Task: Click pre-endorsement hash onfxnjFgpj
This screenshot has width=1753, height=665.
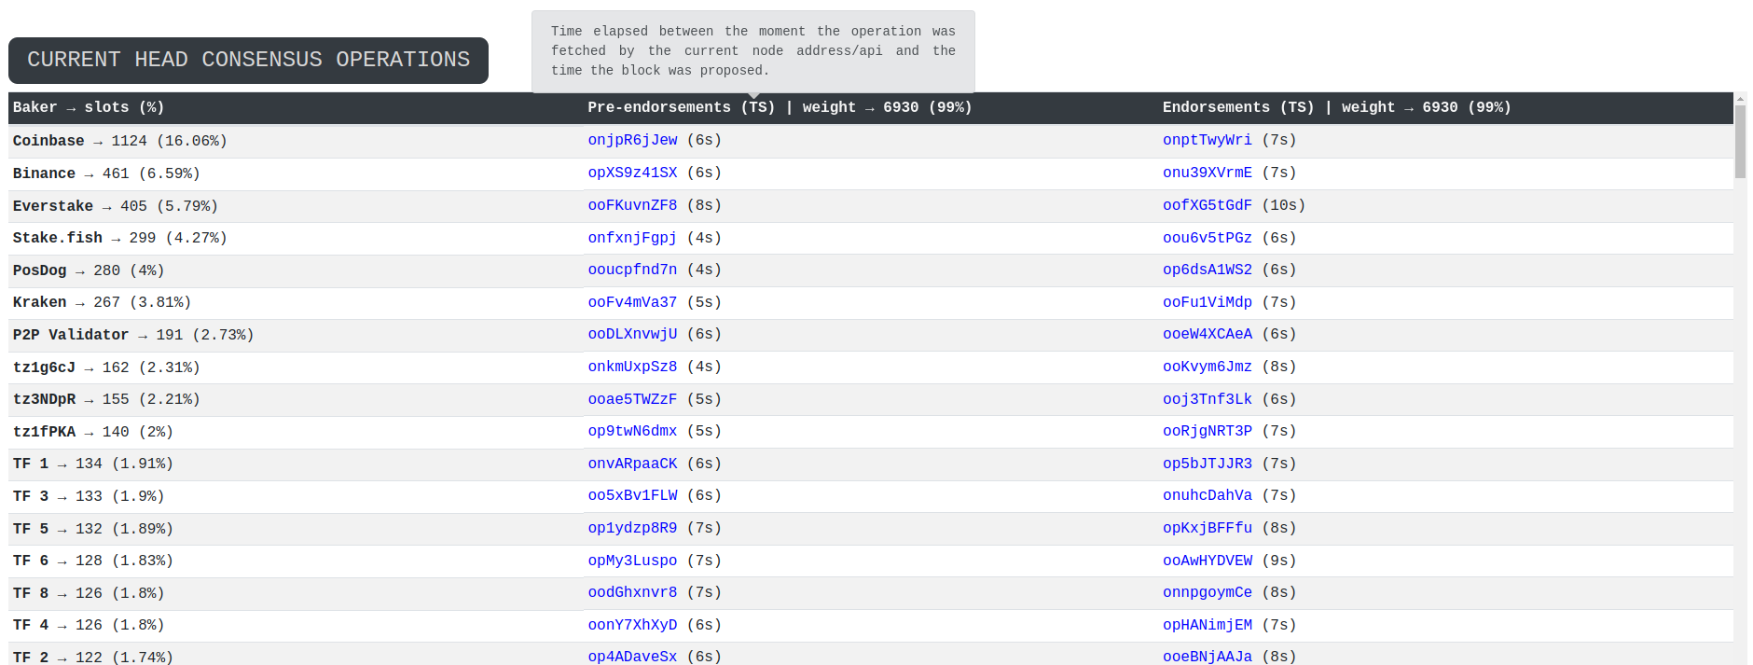Action: click(632, 238)
